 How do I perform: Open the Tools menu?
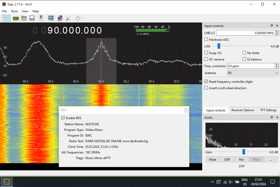pyautogui.click(x=14, y=11)
